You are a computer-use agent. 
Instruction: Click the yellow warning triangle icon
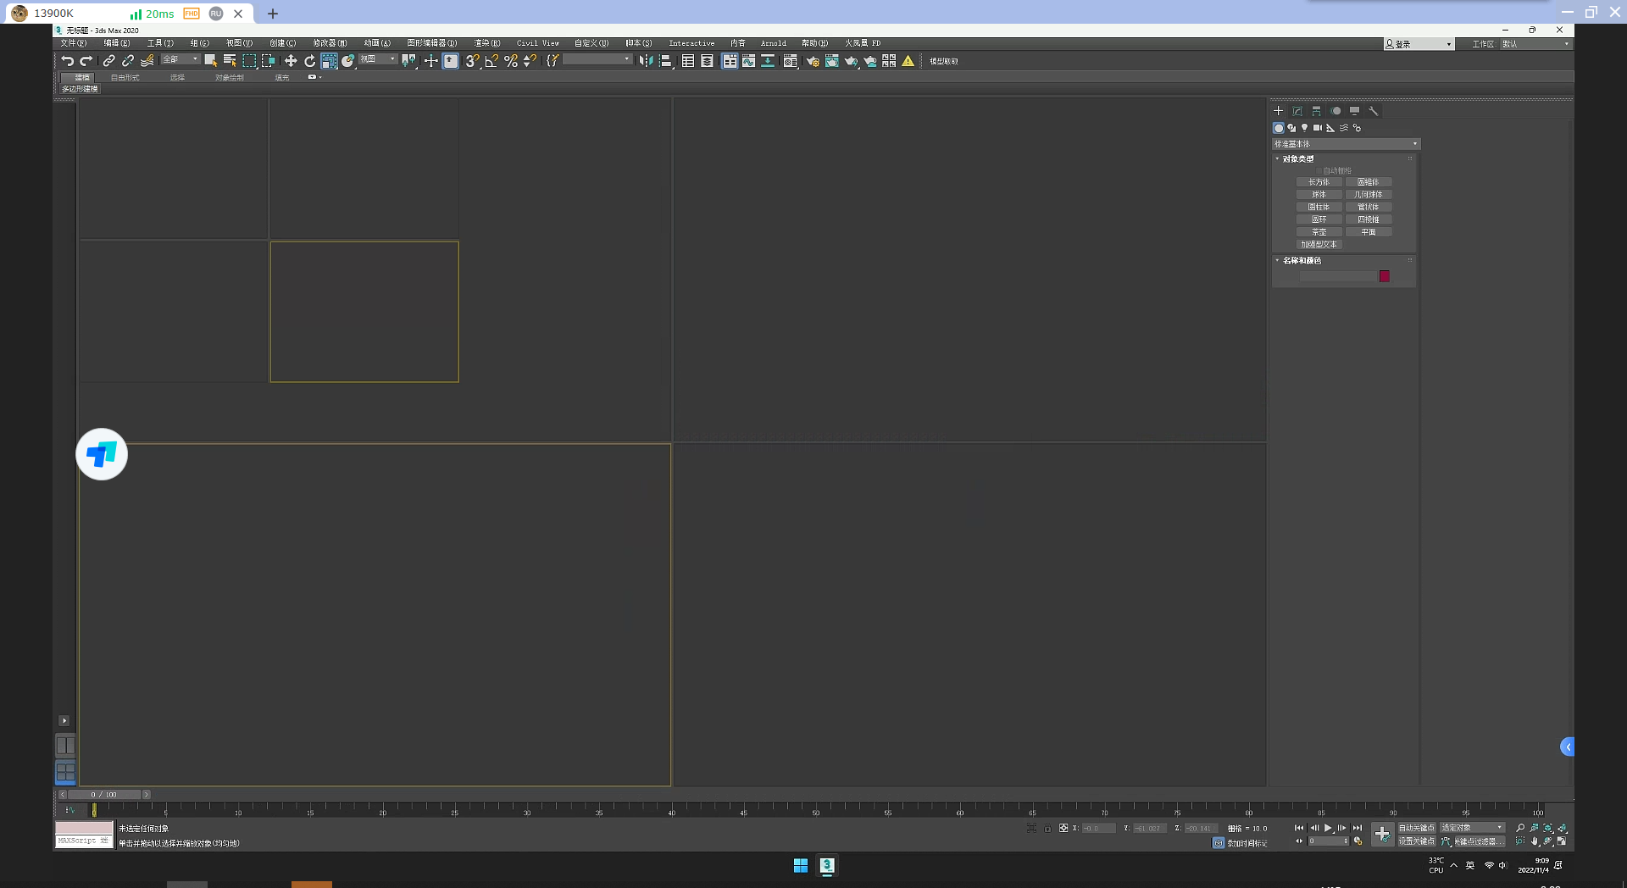[908, 61]
